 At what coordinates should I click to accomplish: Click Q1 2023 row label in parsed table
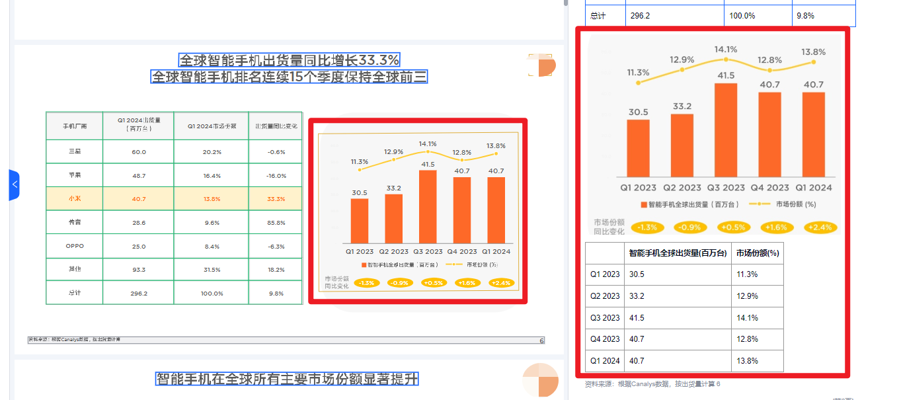click(606, 274)
